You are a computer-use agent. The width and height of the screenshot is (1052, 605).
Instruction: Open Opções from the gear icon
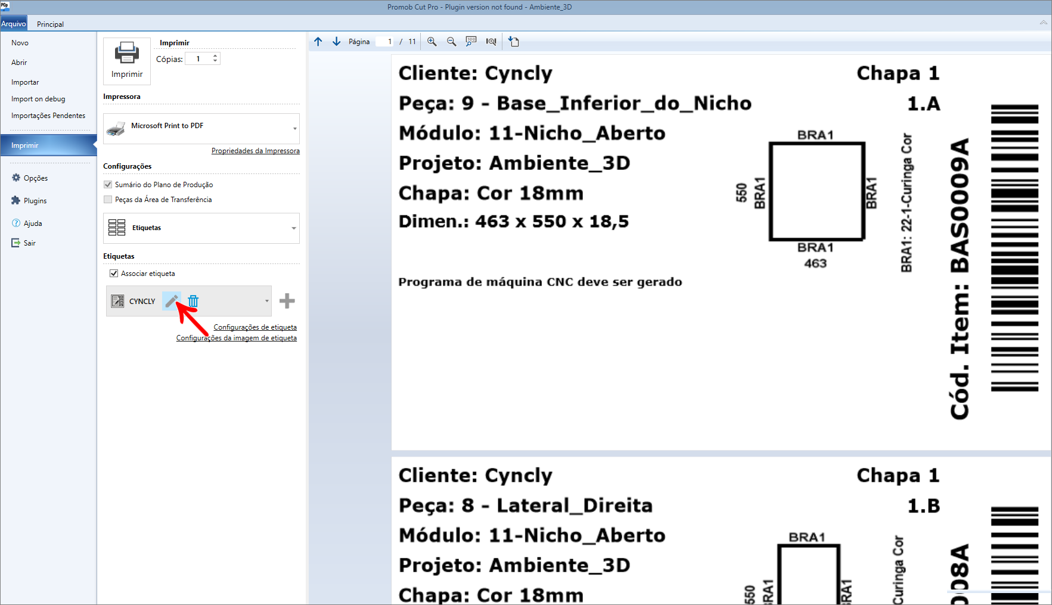pos(16,178)
